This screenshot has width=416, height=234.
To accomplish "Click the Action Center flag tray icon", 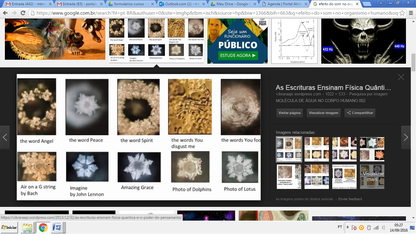I will pos(354,228).
